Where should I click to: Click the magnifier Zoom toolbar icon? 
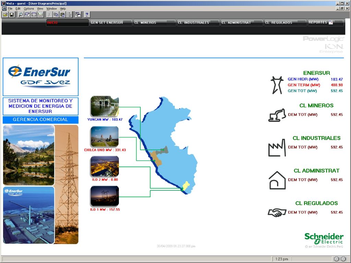tap(21, 15)
